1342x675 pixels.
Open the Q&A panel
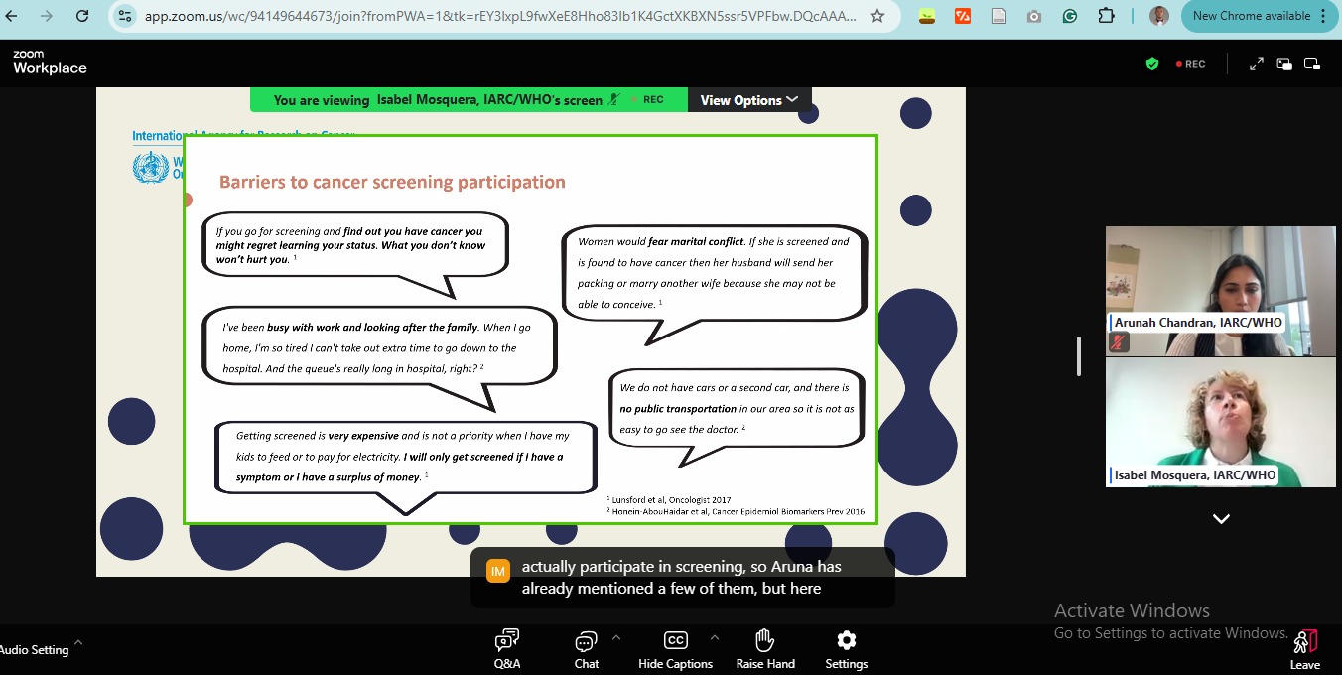507,649
